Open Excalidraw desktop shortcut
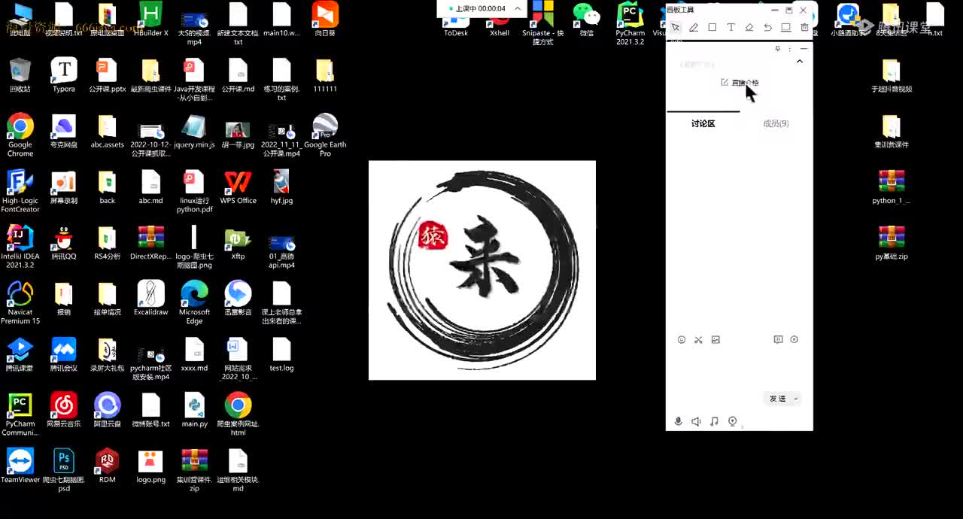The image size is (963, 519). [151, 298]
